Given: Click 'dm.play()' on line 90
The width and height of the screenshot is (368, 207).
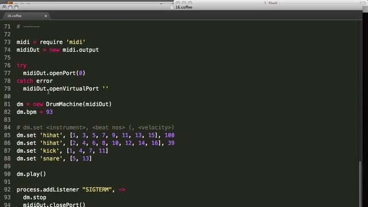Looking at the screenshot, I should coord(31,174).
